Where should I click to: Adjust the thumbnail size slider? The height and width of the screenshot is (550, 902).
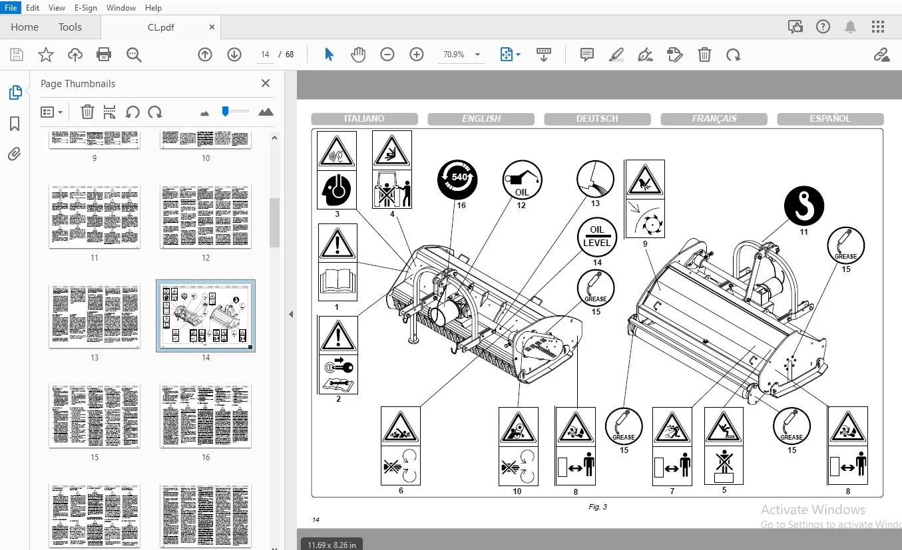pyautogui.click(x=226, y=111)
